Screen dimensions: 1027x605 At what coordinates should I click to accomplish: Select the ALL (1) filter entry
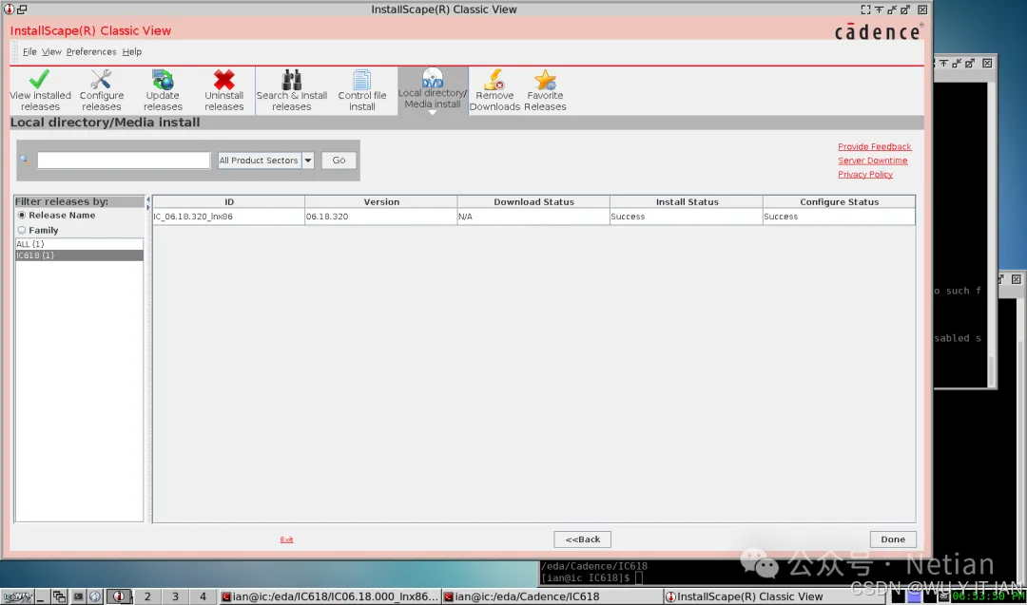click(79, 244)
